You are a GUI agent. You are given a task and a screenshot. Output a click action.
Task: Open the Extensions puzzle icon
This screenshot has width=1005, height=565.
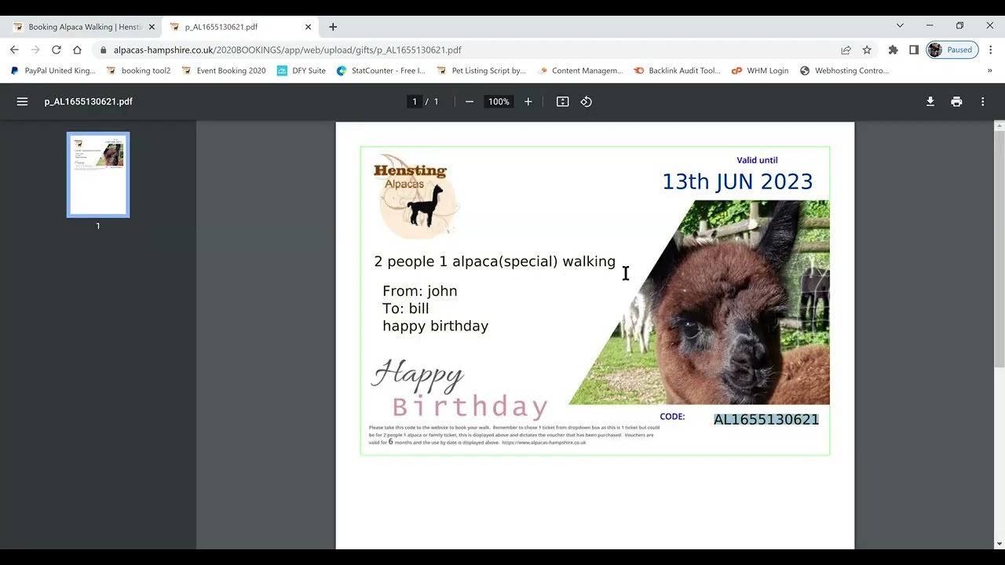(893, 49)
